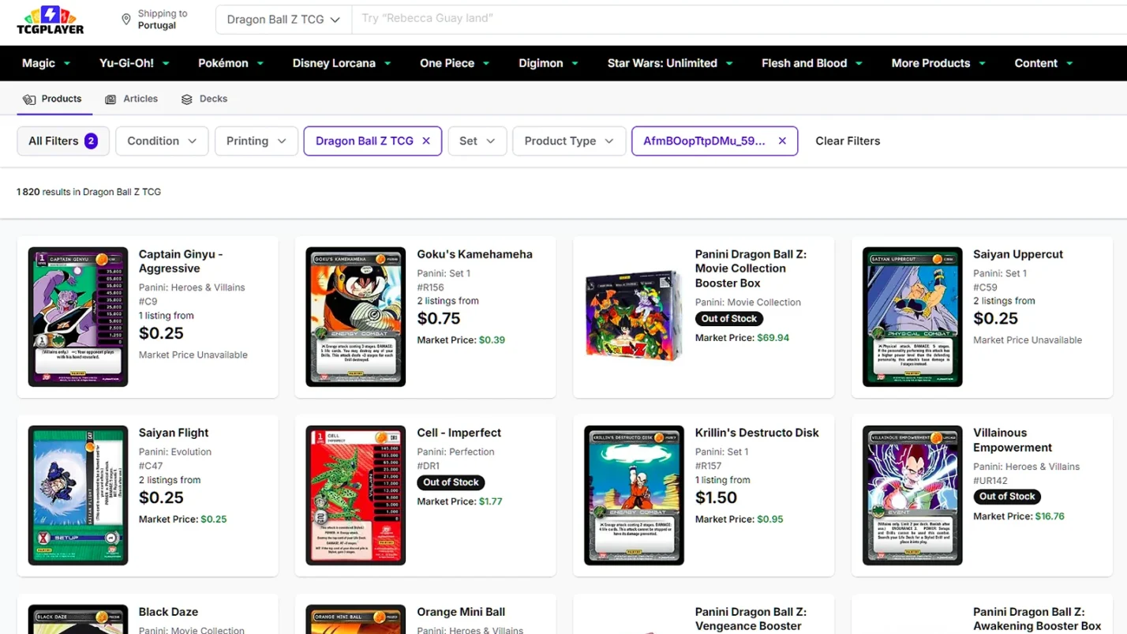Image resolution: width=1127 pixels, height=634 pixels.
Task: Click "1 listing from" on Captain Ginyu - Aggressive
Action: 167,316
